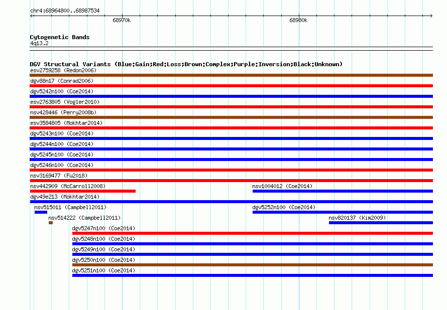This screenshot has height=310, width=447.
Task: Click the tiny brown nsv514222 variant block
Action: tap(51, 223)
